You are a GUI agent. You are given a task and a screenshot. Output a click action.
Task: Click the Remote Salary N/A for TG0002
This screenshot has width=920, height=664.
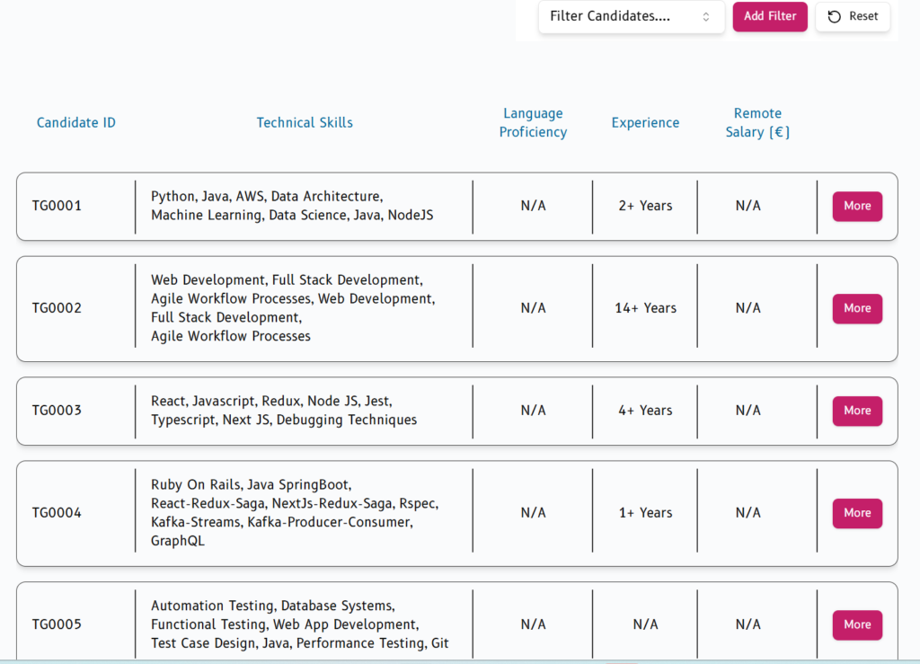click(748, 308)
